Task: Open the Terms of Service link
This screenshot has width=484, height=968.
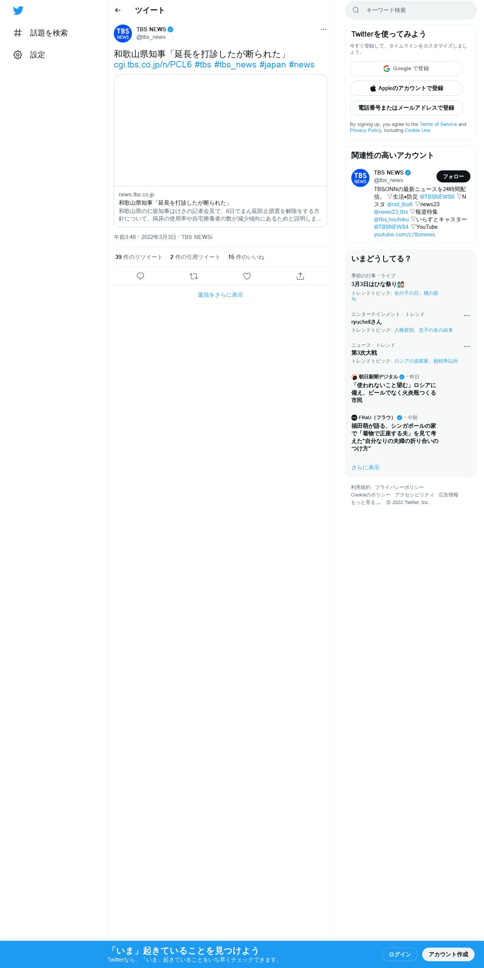Action: pos(438,124)
